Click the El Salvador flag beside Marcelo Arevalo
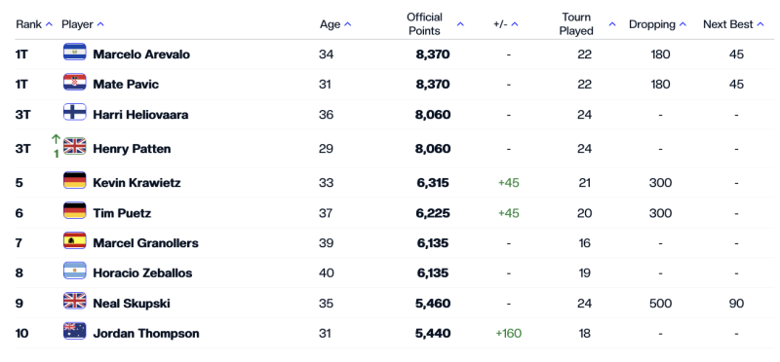780x362 pixels. pyautogui.click(x=75, y=53)
